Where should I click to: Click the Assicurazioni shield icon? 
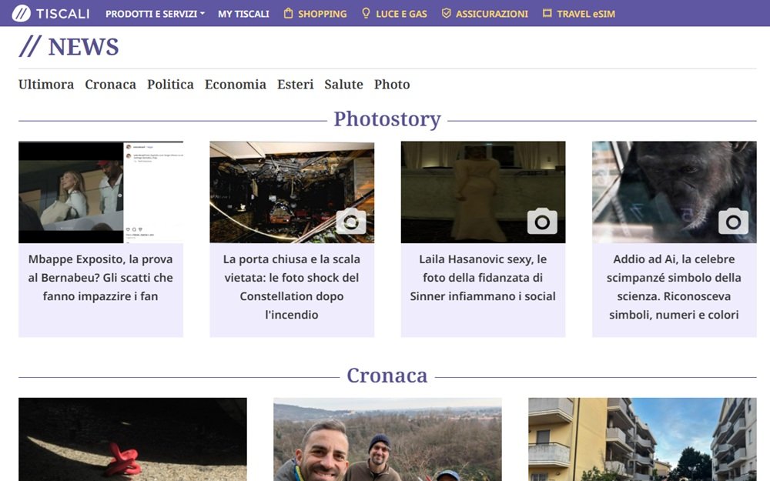click(446, 13)
